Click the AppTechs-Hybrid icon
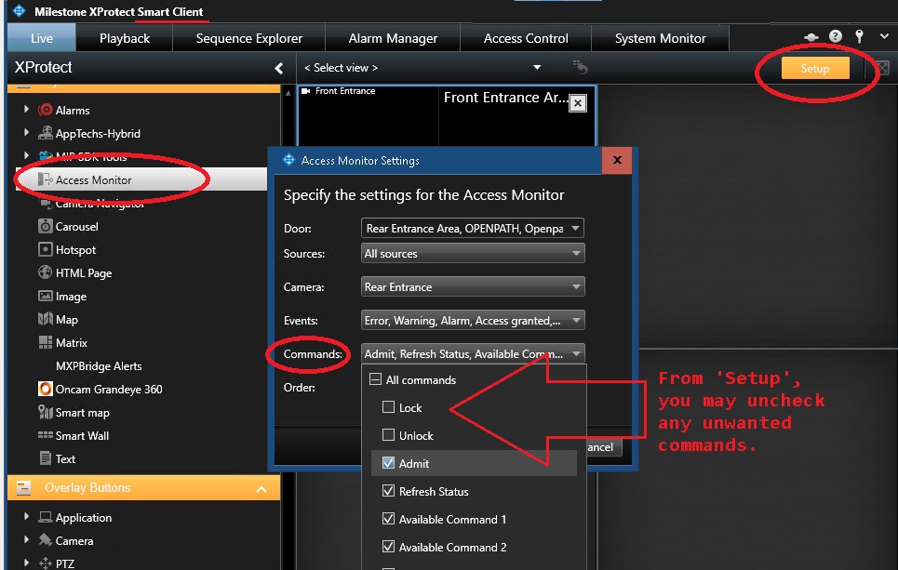This screenshot has width=898, height=570. (45, 133)
